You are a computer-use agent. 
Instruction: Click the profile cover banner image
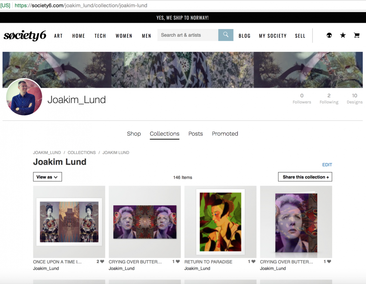(183, 70)
